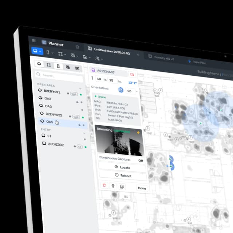Click the blue orientation compass icon
233x233 pixels.
click(121, 90)
